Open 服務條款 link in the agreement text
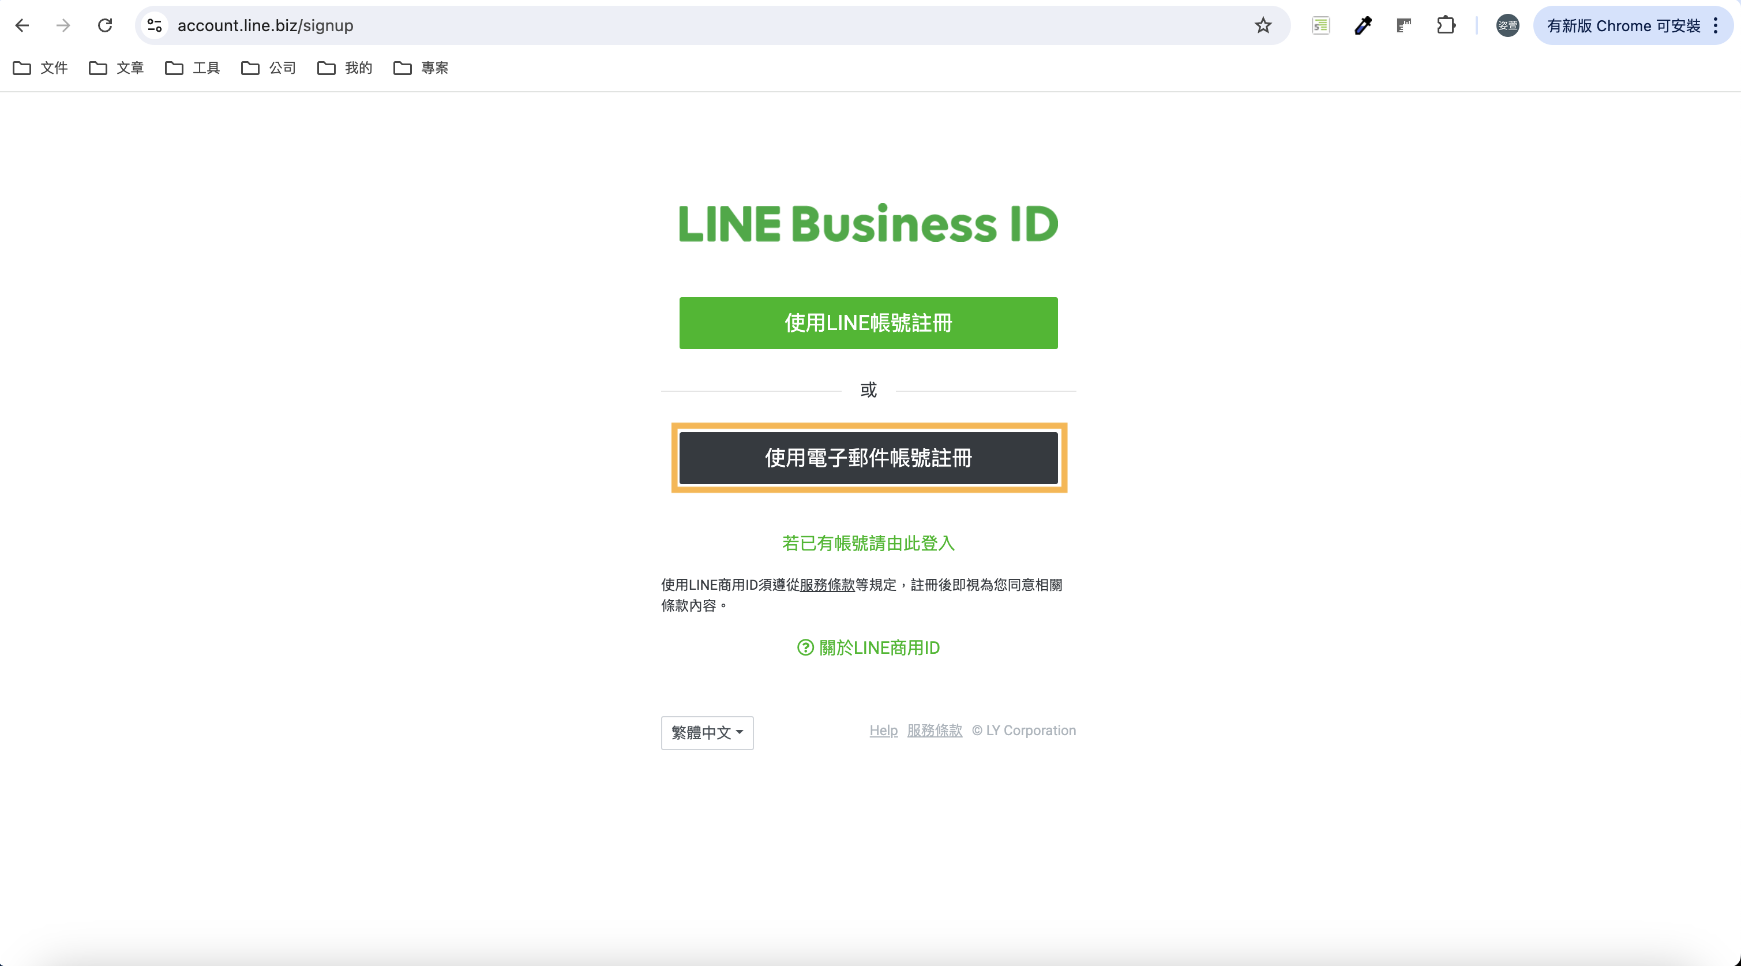 click(x=827, y=585)
